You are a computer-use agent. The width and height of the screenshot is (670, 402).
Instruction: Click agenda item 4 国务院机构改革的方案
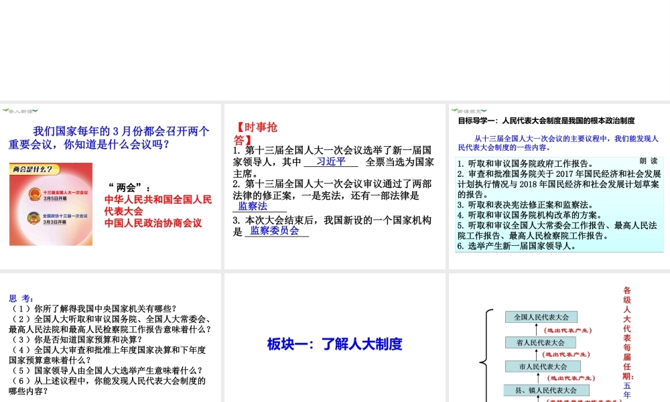(529, 215)
